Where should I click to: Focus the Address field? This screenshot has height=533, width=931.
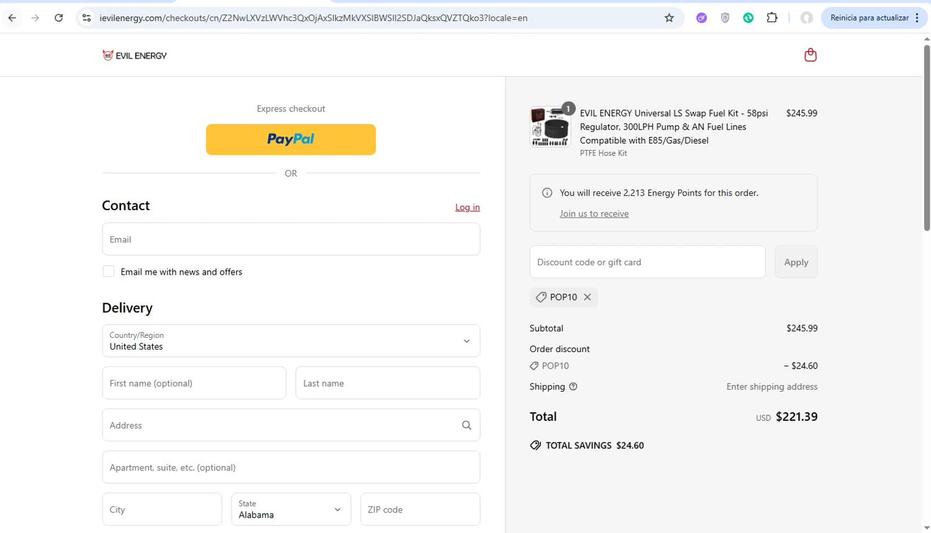tap(291, 425)
